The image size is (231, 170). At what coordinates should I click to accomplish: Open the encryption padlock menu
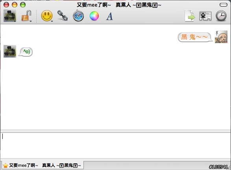click(26, 16)
